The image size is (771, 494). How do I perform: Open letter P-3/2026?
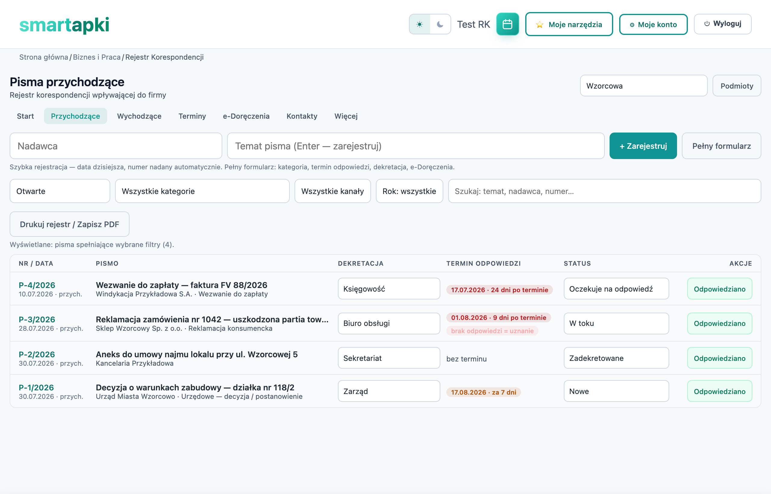pyautogui.click(x=37, y=319)
